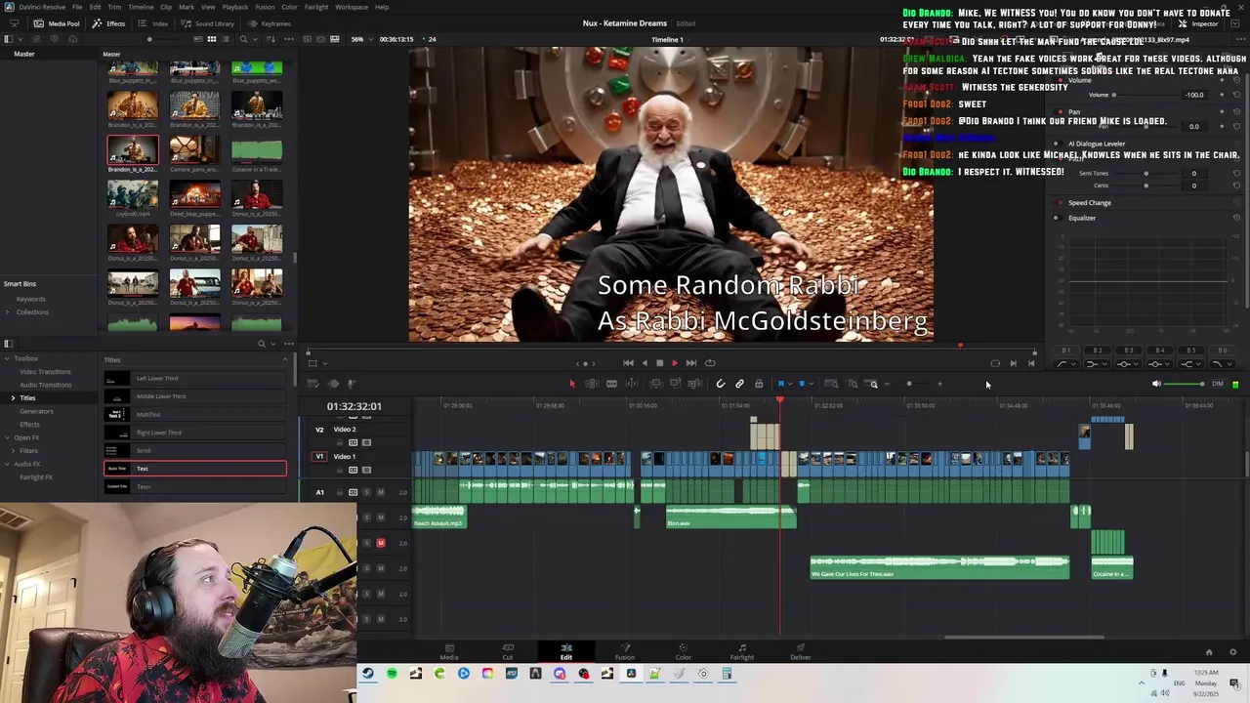This screenshot has height=703, width=1250.
Task: Expand the Filters tree item
Action: click(x=13, y=450)
